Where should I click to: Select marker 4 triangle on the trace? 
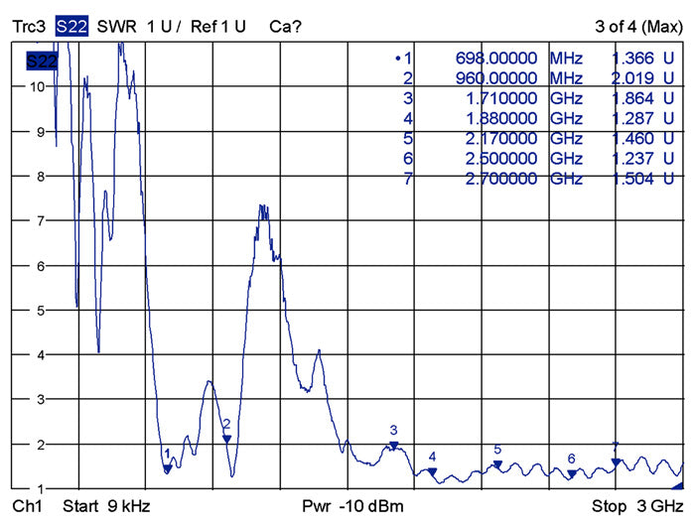(x=432, y=470)
